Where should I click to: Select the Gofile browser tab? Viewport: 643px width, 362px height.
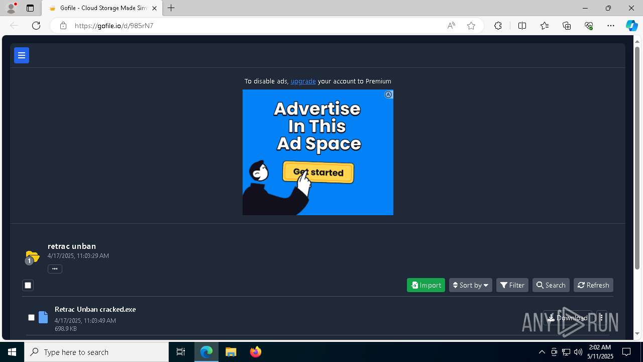102,8
